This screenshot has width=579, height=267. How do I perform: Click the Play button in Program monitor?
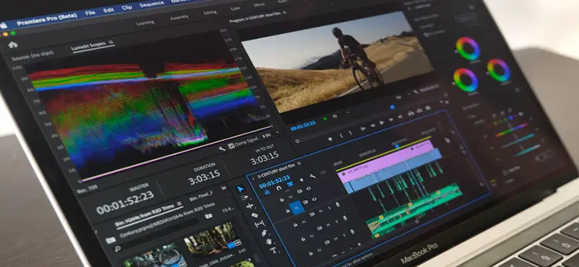point(381,123)
